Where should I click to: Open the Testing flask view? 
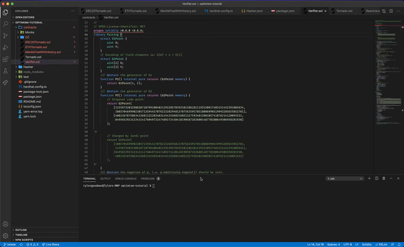[x=6, y=71]
